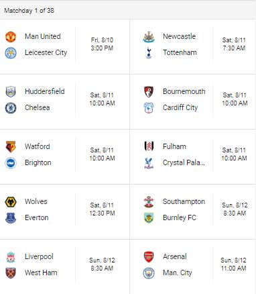Click the Bournemouth team name
256x294 pixels.
pos(184,91)
